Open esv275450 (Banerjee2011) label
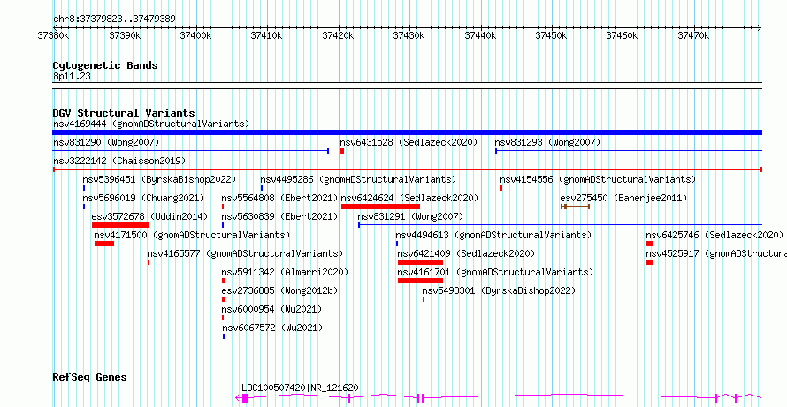This screenshot has height=407, width=787. coord(623,198)
